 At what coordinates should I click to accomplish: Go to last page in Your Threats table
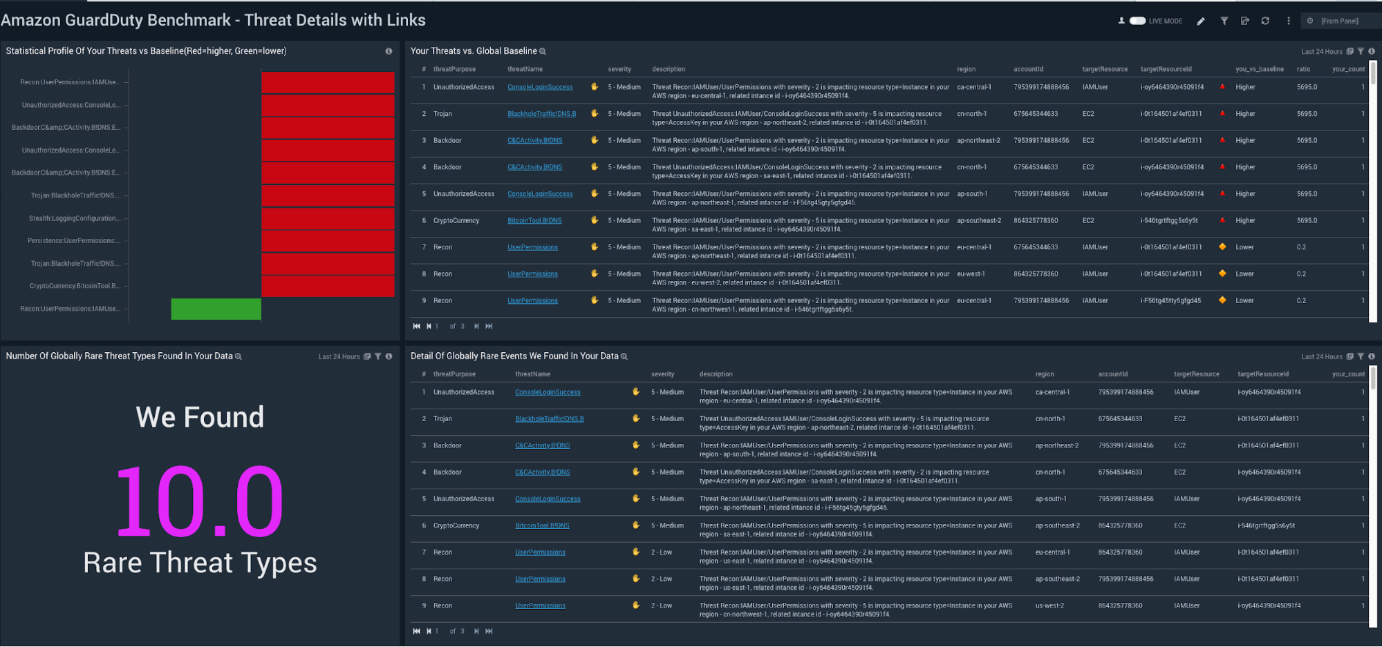coord(489,326)
